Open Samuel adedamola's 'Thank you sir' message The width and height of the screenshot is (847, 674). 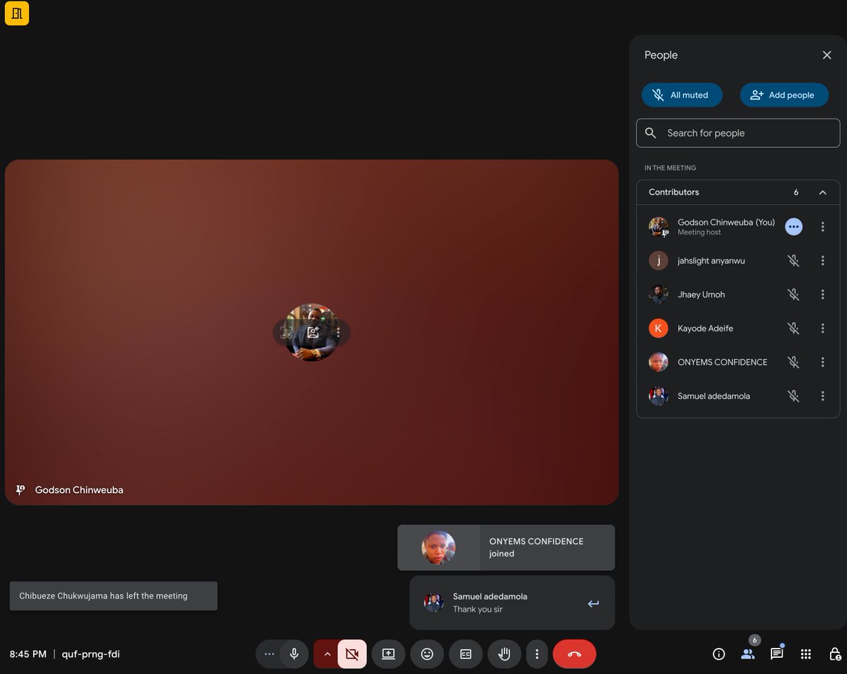pos(512,603)
